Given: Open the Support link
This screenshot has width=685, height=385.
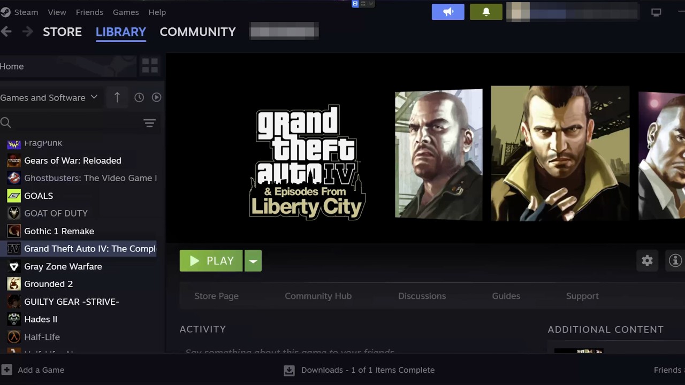Looking at the screenshot, I should pyautogui.click(x=582, y=296).
